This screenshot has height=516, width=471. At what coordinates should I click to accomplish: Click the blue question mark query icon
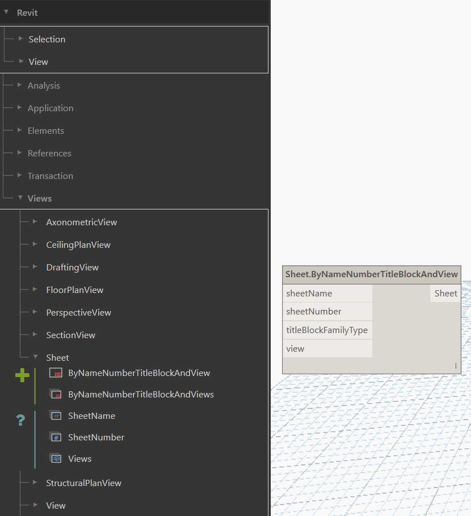(x=21, y=420)
